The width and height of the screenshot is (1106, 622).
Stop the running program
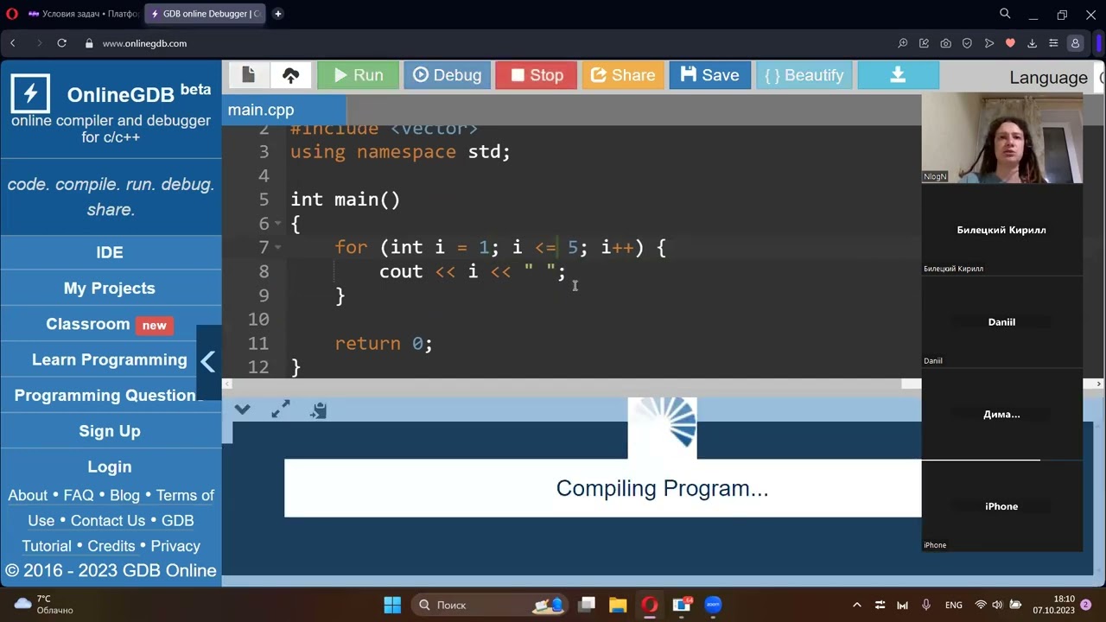537,75
